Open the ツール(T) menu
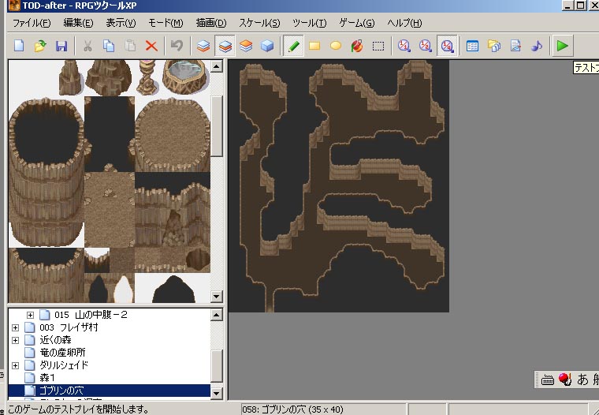This screenshot has width=599, height=415. [x=310, y=23]
